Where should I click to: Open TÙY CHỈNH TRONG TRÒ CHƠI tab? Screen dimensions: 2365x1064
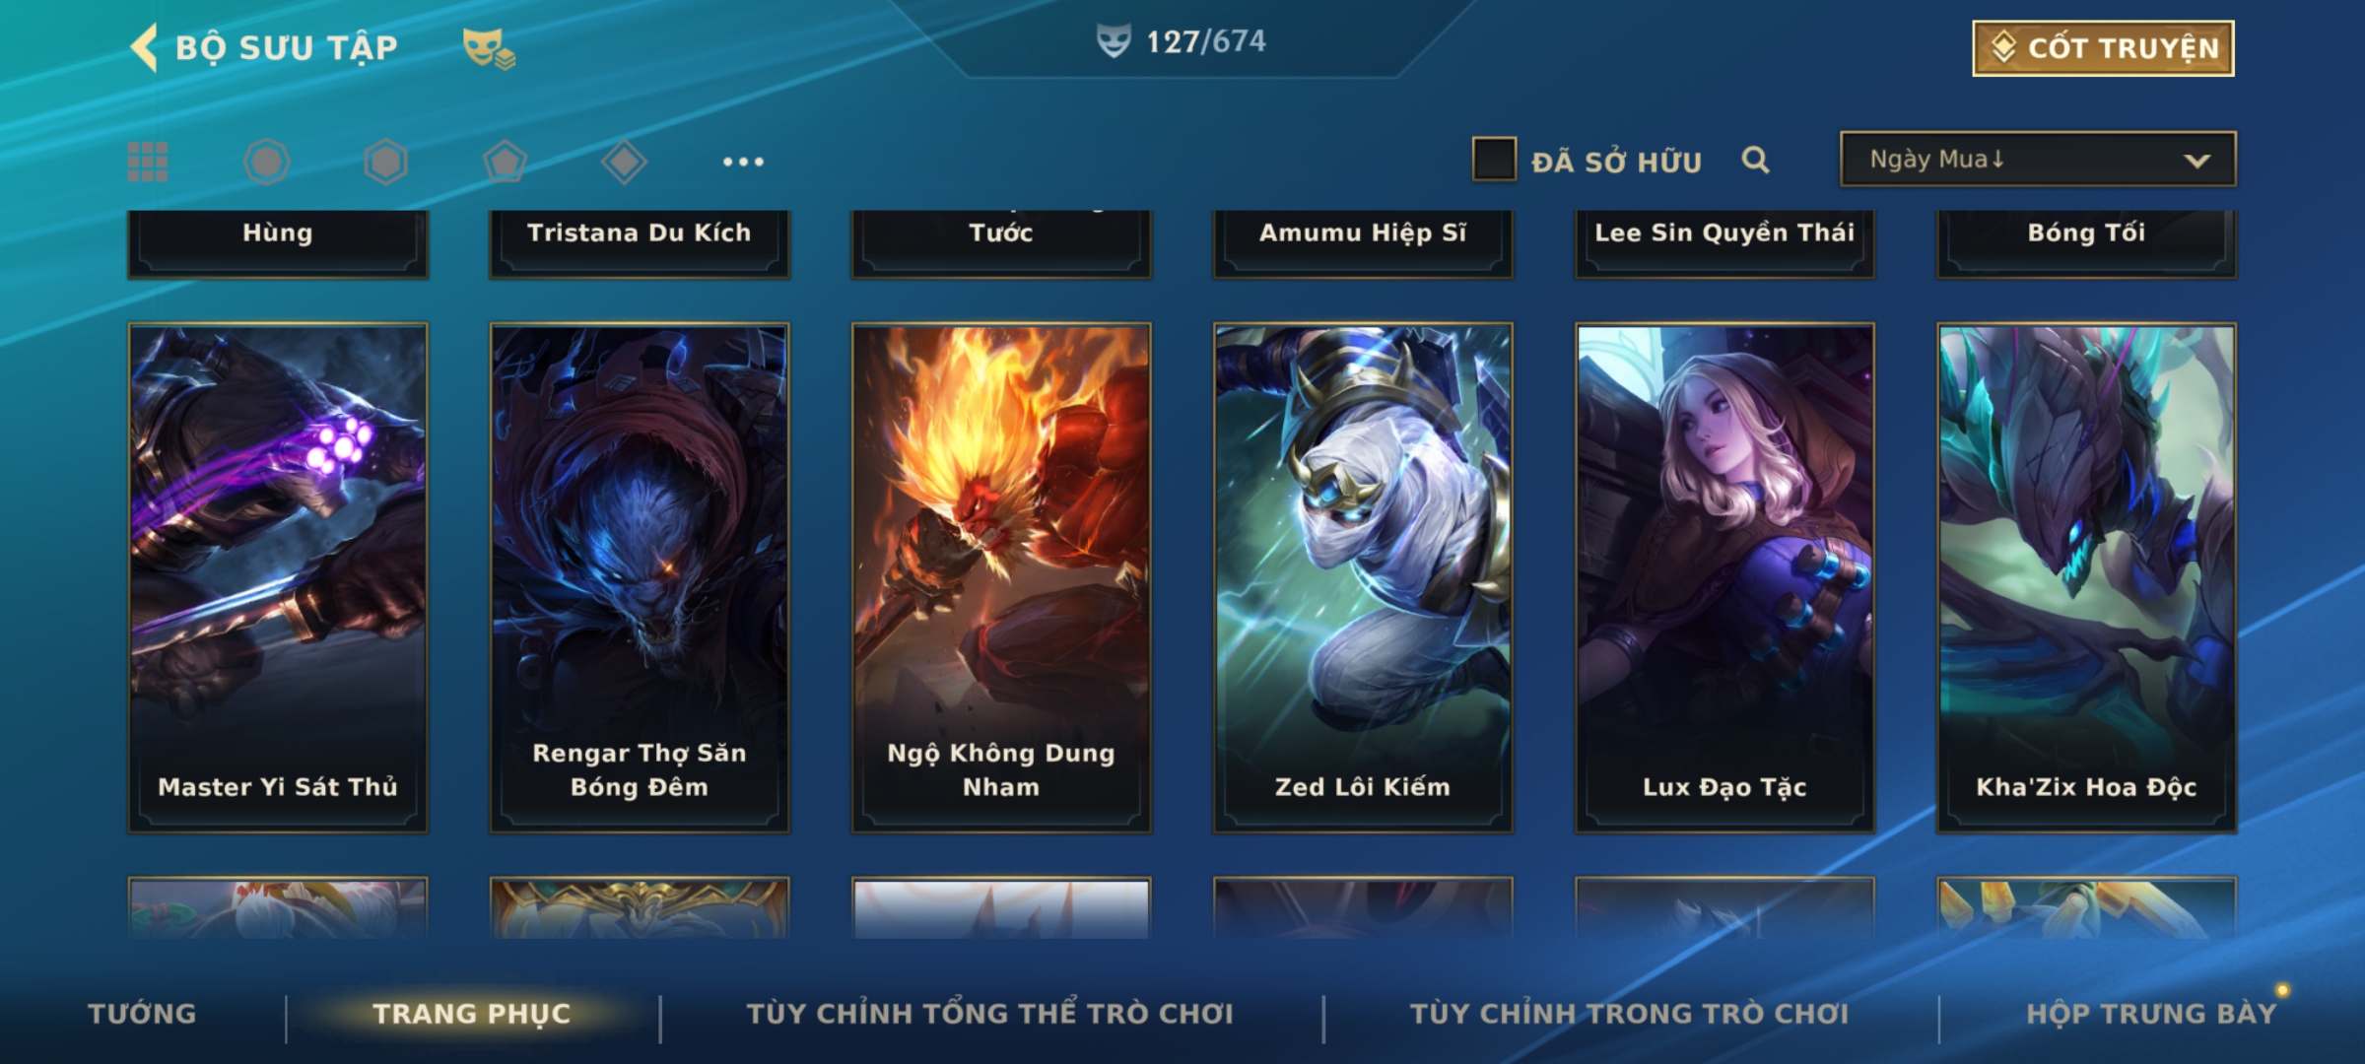(x=1630, y=1014)
